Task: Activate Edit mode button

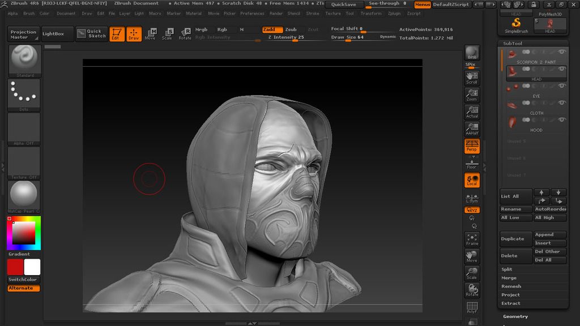Action: (117, 34)
